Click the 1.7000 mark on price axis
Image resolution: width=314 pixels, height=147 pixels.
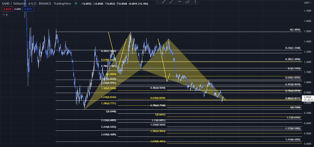pos(308,11)
